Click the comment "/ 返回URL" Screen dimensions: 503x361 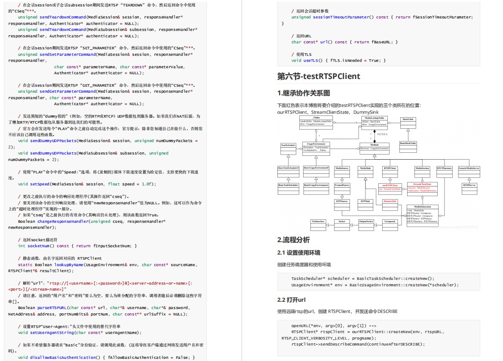click(301, 36)
